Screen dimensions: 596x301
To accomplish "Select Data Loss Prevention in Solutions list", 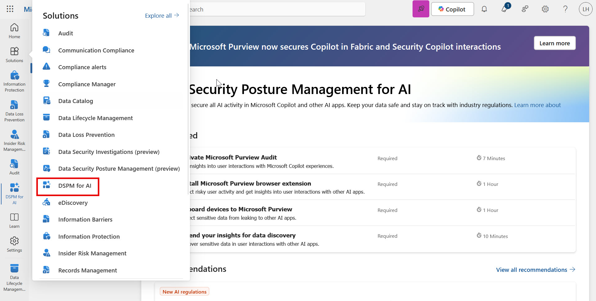I will point(86,135).
